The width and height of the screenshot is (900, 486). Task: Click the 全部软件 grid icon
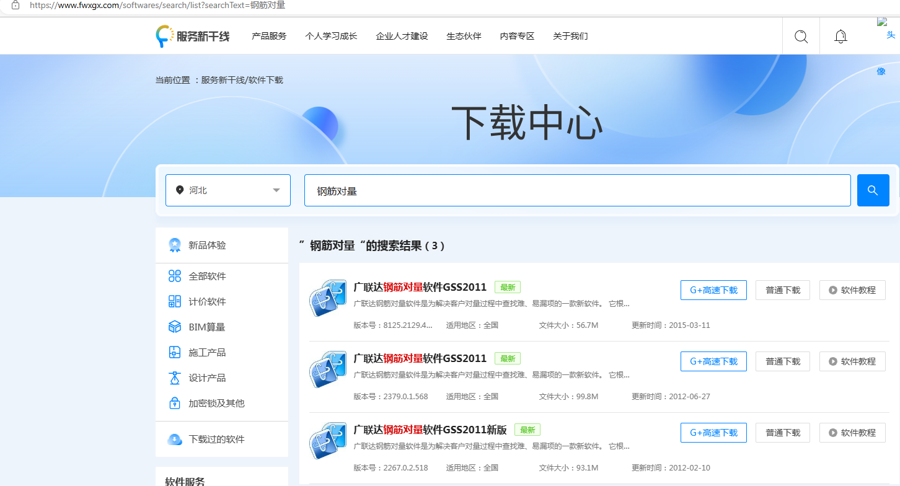pyautogui.click(x=175, y=276)
